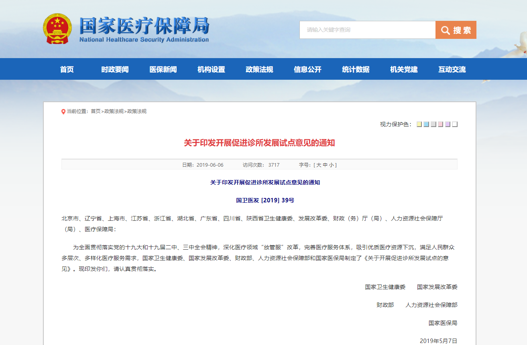This screenshot has width=527, height=345.
Task: Open the 机关党建 navigation item
Action: click(404, 69)
